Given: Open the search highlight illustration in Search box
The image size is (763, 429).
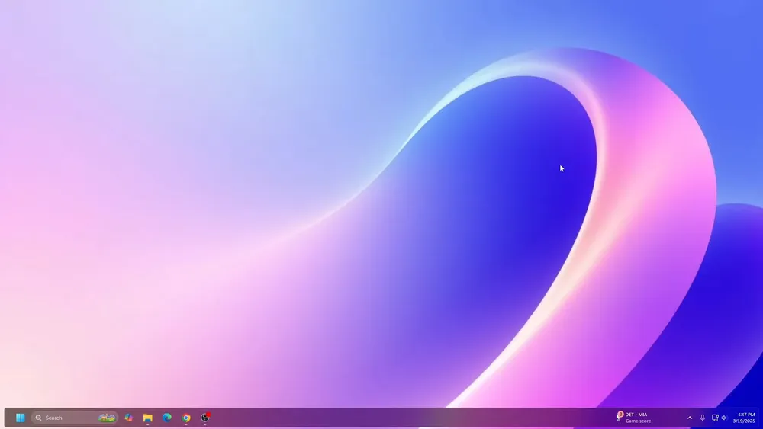Looking at the screenshot, I should [107, 418].
